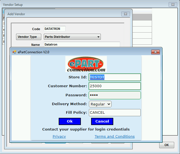This screenshot has height=154, width=180.
Task: Click the Fill Policy text field
Action: (x=115, y=113)
